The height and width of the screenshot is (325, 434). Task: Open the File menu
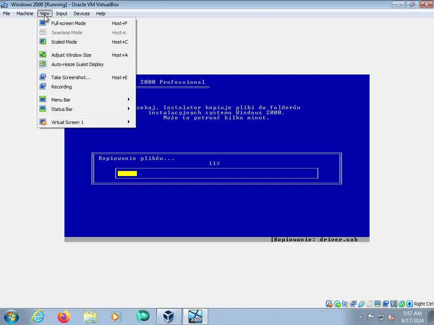point(6,14)
